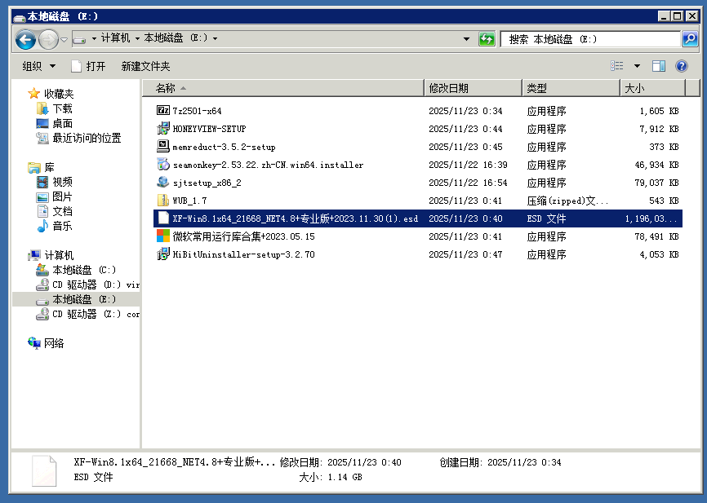This screenshot has height=503, width=707.
Task: Sort files by the 修改日期 column
Action: click(449, 88)
